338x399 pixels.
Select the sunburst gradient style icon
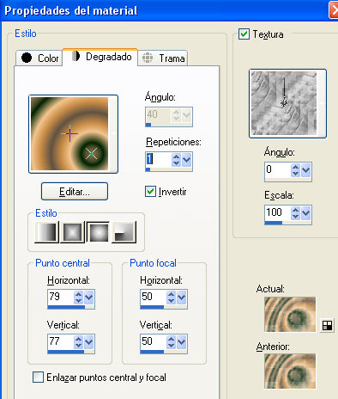[x=98, y=232]
